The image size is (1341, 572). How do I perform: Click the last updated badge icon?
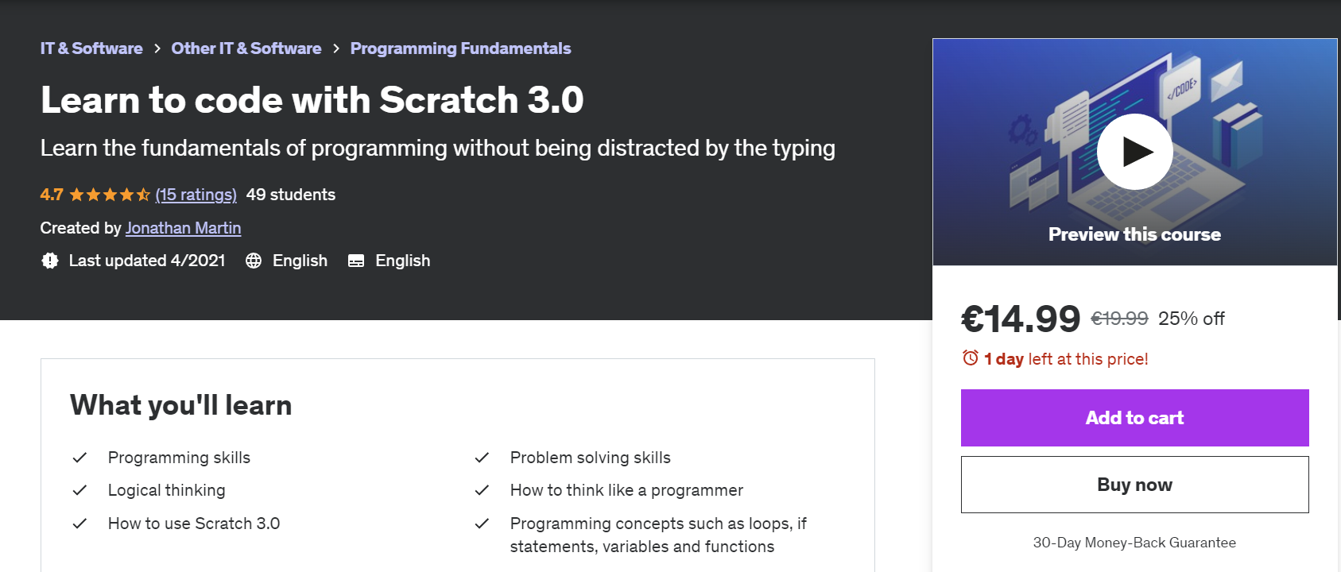(50, 261)
